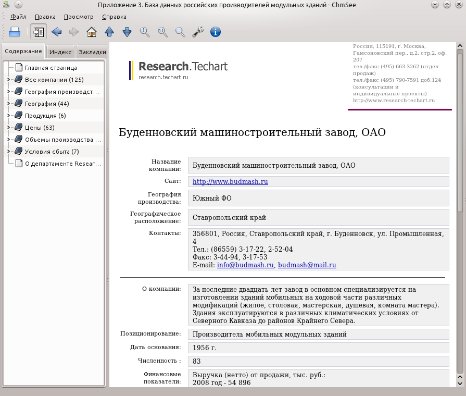Image resolution: width=466 pixels, height=396 pixels.
Task: Expand the География производст… node
Action: (8, 91)
